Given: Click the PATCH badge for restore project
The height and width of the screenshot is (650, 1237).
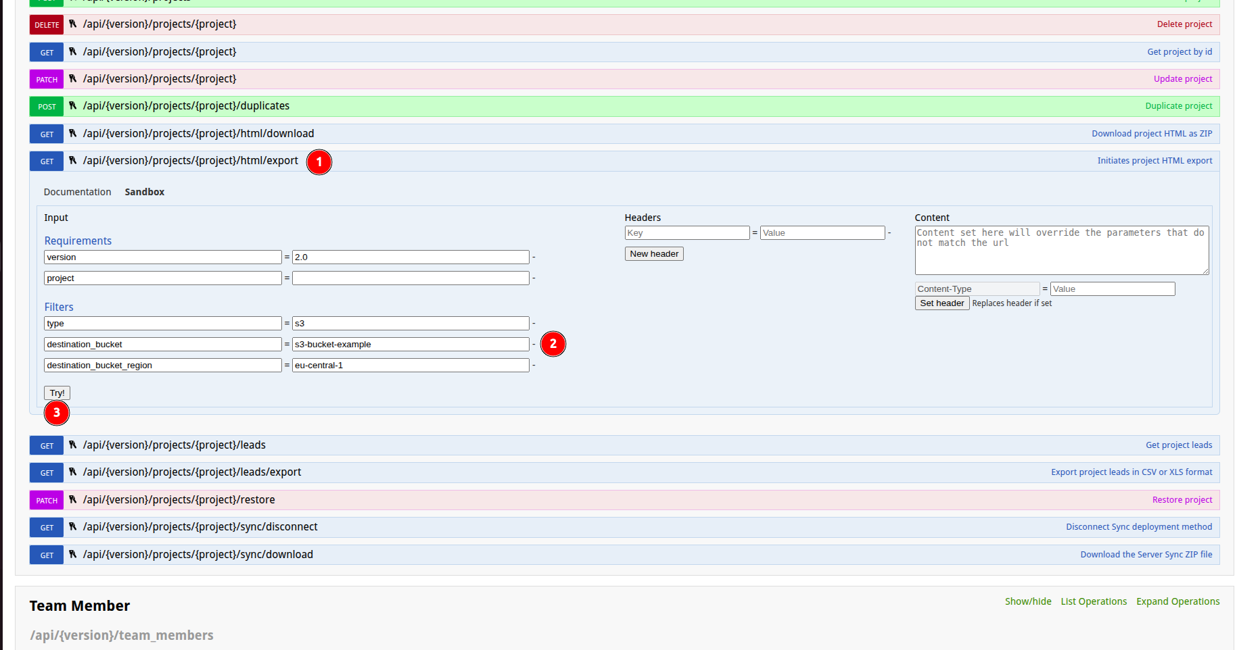Looking at the screenshot, I should pos(47,501).
